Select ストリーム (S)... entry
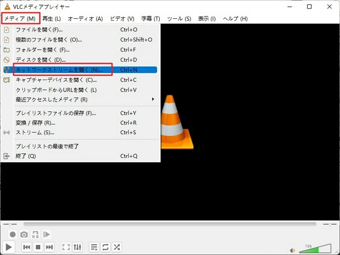 (x=80, y=132)
